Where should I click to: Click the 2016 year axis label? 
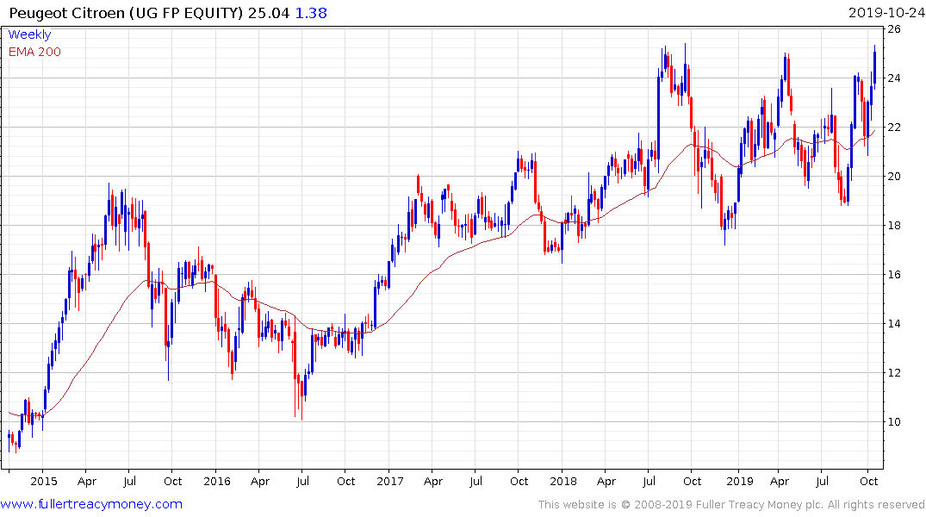tap(217, 481)
